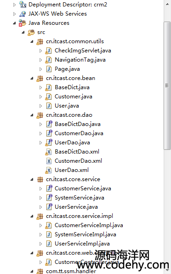Click the BaseDictDao.java interface icon
171x274 pixels.
click(x=49, y=124)
